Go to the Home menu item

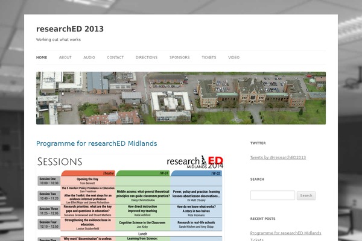[42, 57]
